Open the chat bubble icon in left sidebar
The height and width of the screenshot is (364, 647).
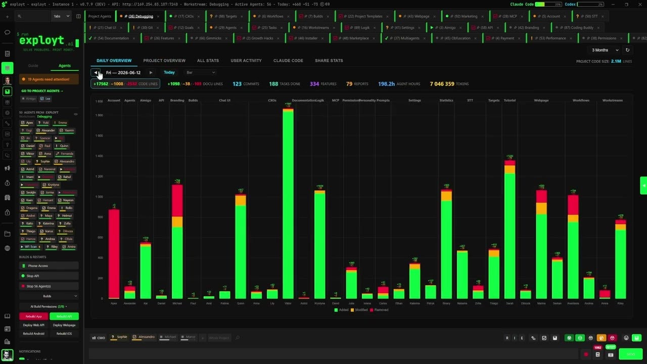(7, 32)
